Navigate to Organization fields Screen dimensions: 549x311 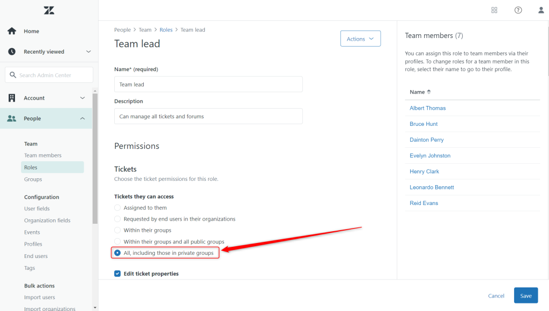tap(48, 220)
